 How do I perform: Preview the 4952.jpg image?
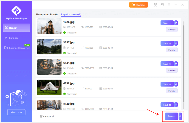pyautogui.click(x=172, y=91)
